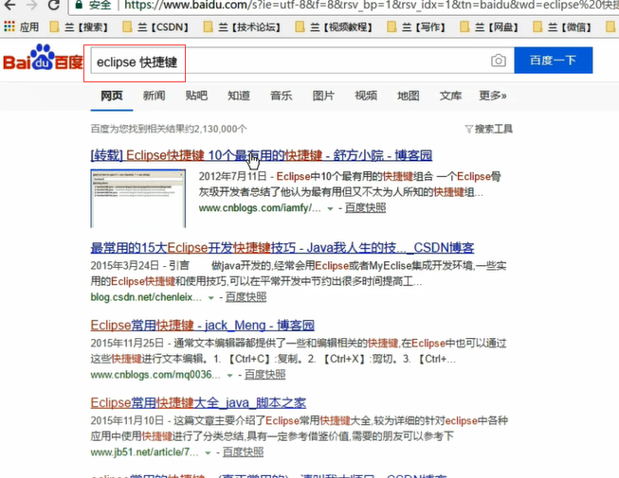
Task: Switch to the 文库 tab
Action: pyautogui.click(x=450, y=96)
